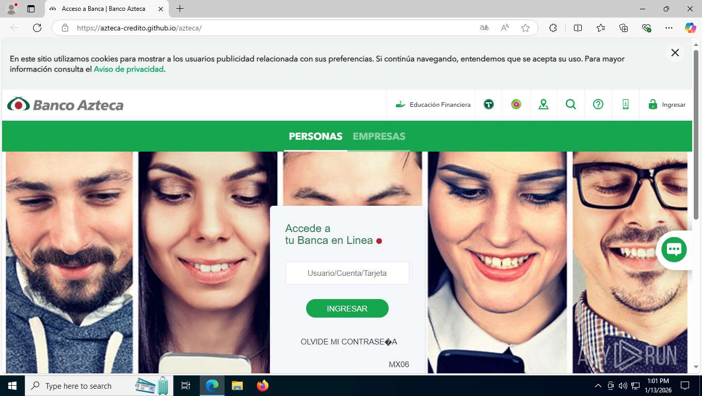Open Task View on taskbar

(186, 386)
